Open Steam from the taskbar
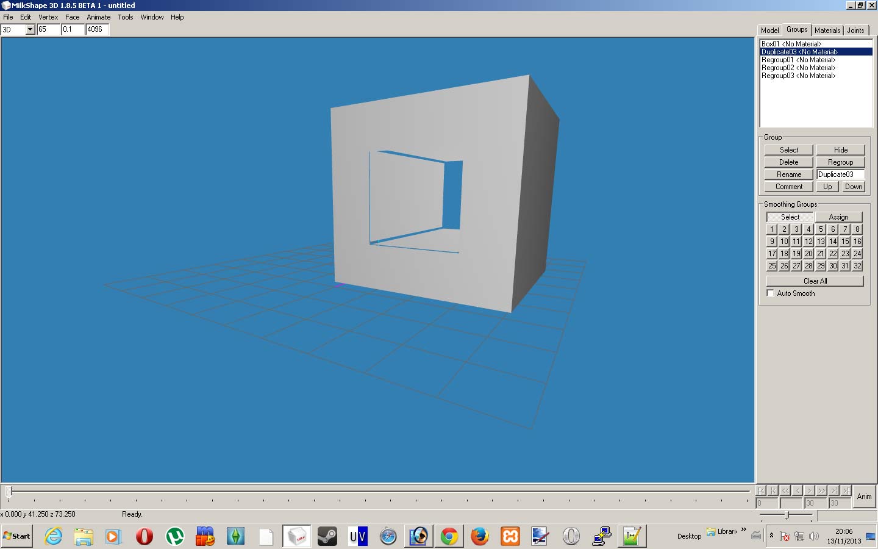This screenshot has height=549, width=878. (327, 536)
